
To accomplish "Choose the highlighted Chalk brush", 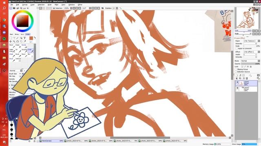I will 31,51.
